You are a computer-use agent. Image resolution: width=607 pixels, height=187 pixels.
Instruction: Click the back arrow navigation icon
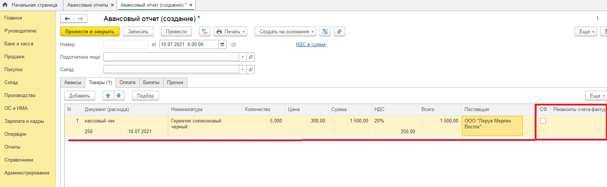point(67,19)
